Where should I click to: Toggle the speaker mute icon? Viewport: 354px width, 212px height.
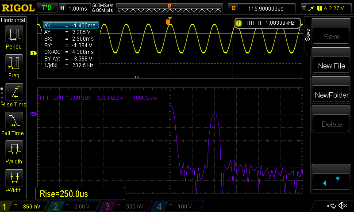(x=342, y=206)
